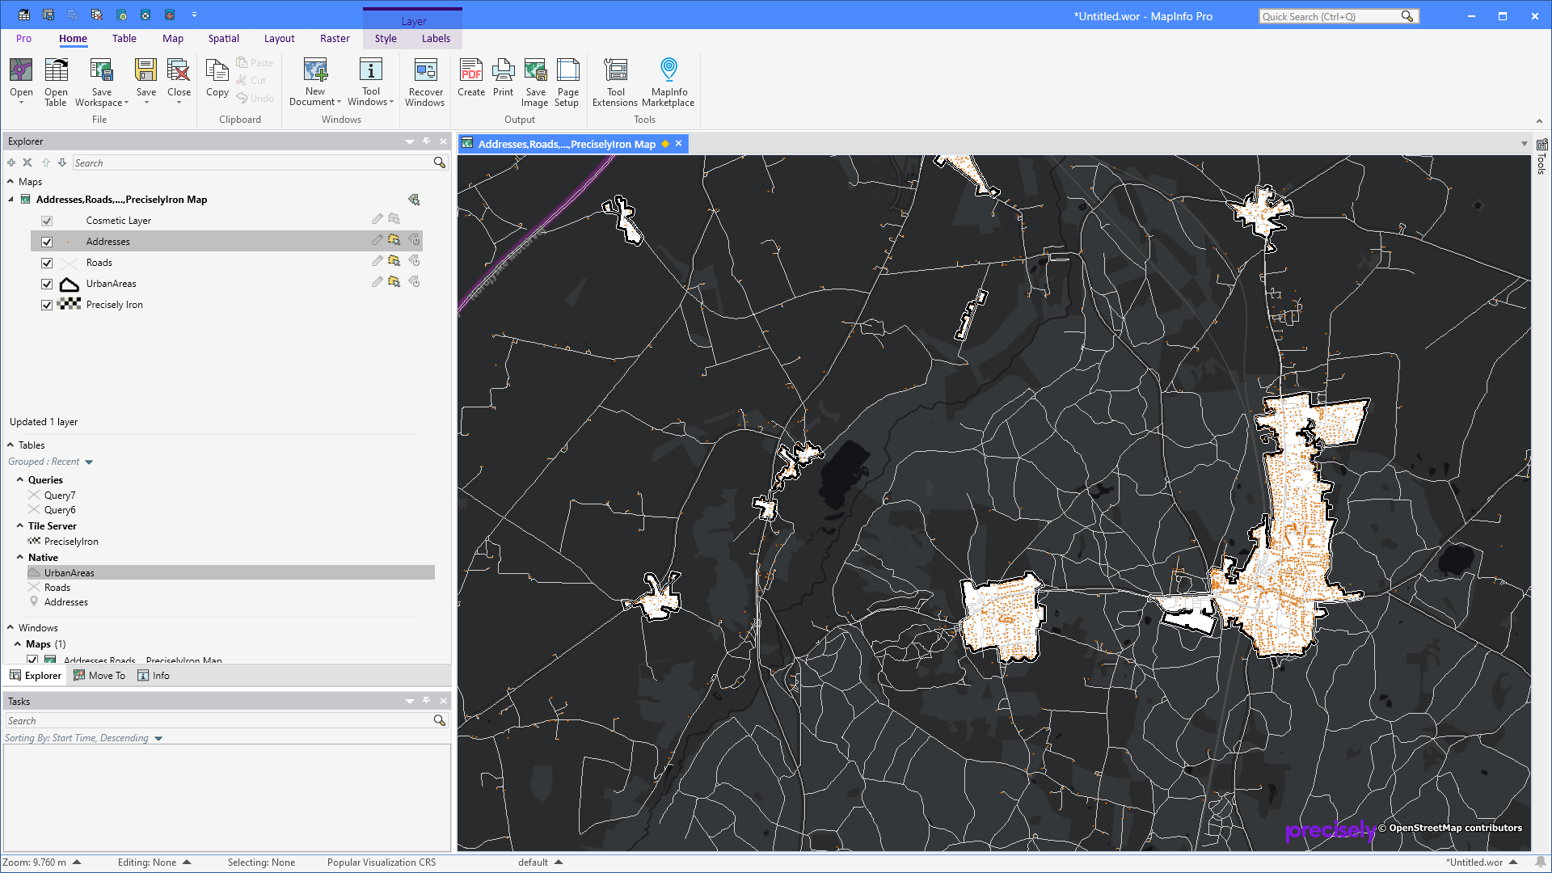The width and height of the screenshot is (1552, 873).
Task: Click the Create PDF icon
Action: click(471, 77)
